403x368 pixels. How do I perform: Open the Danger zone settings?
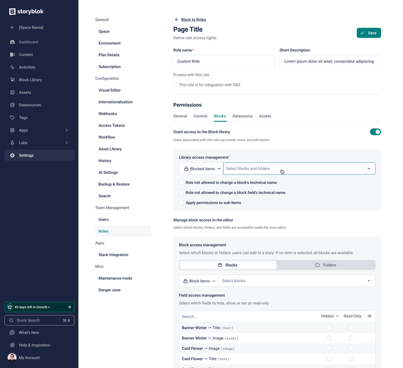[x=110, y=290]
